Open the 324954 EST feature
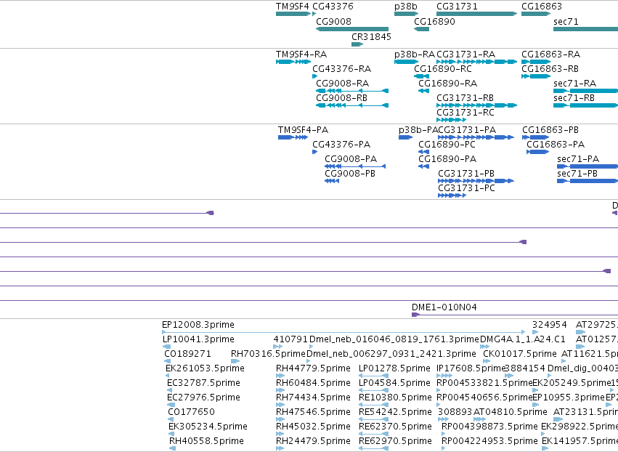 tap(534, 332)
